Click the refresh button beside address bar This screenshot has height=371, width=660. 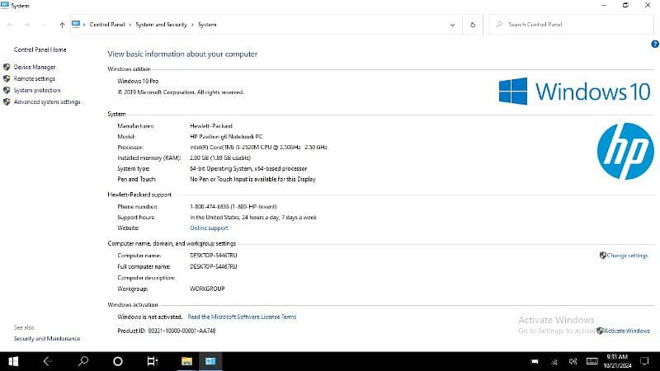pos(473,25)
